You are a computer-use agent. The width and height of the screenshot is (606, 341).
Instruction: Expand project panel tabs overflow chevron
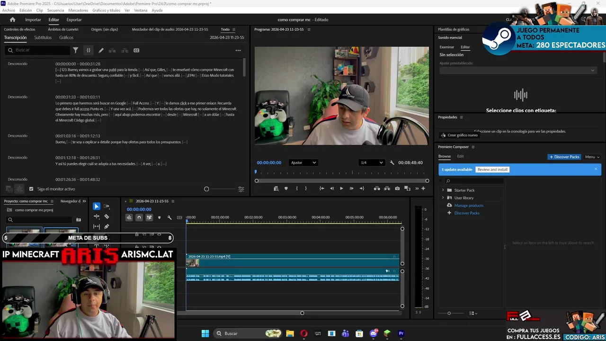point(84,201)
